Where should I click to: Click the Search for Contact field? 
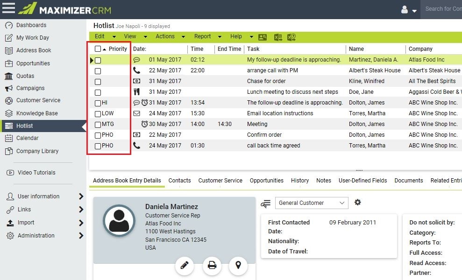[x=441, y=9]
